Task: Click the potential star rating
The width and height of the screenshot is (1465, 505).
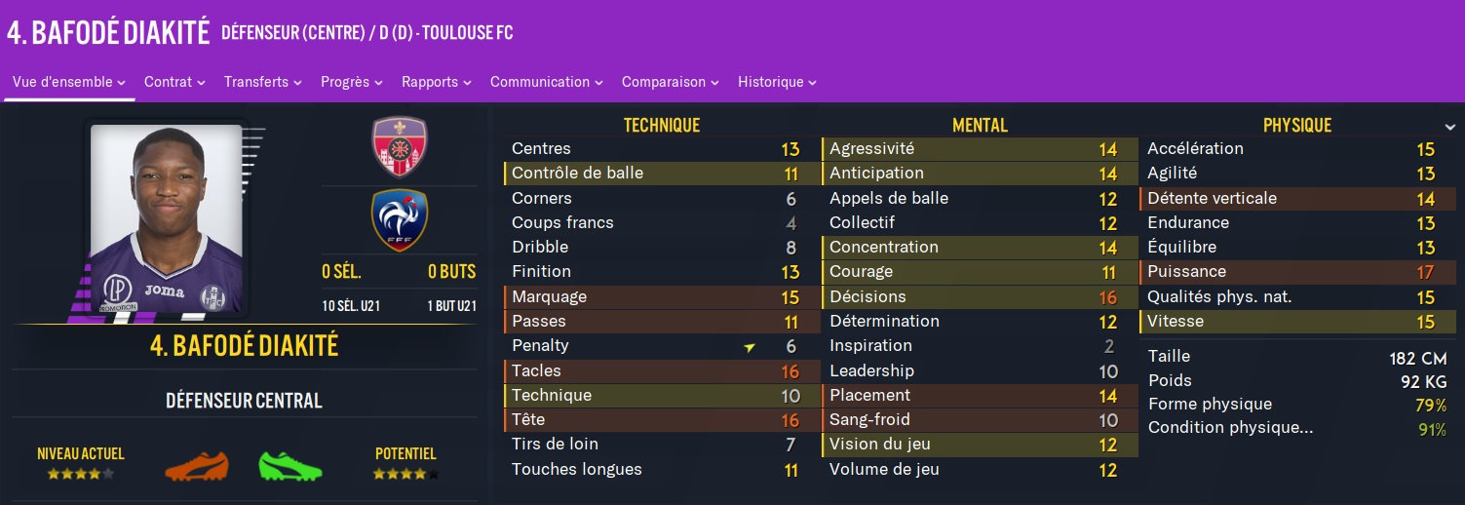Action: pyautogui.click(x=405, y=475)
